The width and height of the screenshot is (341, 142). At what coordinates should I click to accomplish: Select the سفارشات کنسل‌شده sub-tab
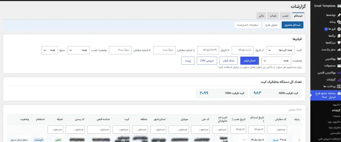(247, 25)
